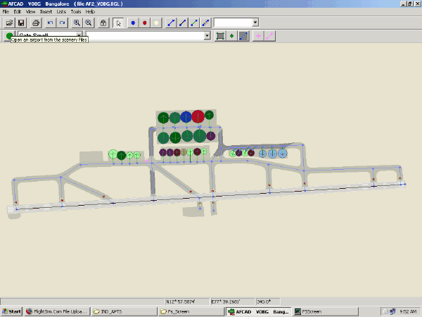Open an airport file with the folder icon
This screenshot has height=317, width=422.
coord(9,23)
